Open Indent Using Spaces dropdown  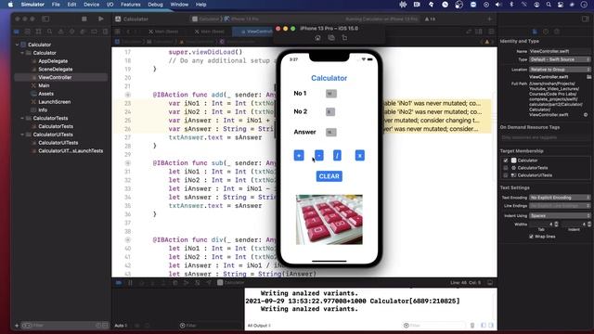[560, 216]
